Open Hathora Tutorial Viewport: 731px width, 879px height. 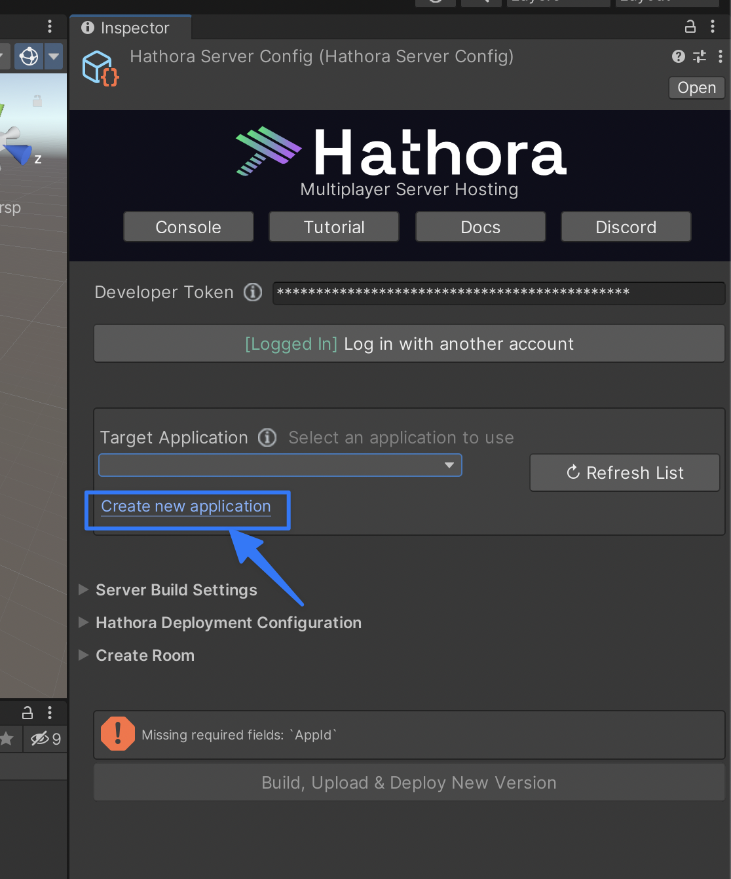(334, 227)
